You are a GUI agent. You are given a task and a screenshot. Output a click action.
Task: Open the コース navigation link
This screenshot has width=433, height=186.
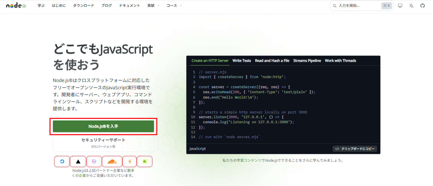(x=172, y=6)
